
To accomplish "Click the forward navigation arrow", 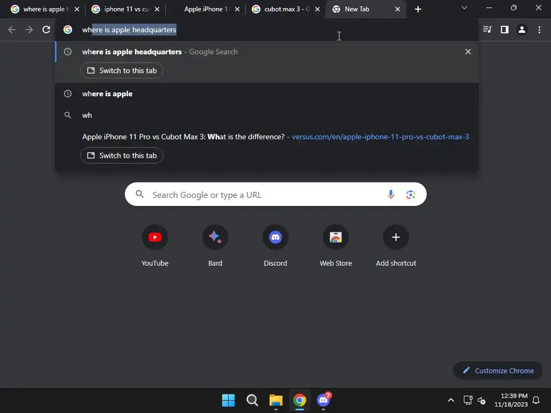I will point(29,30).
